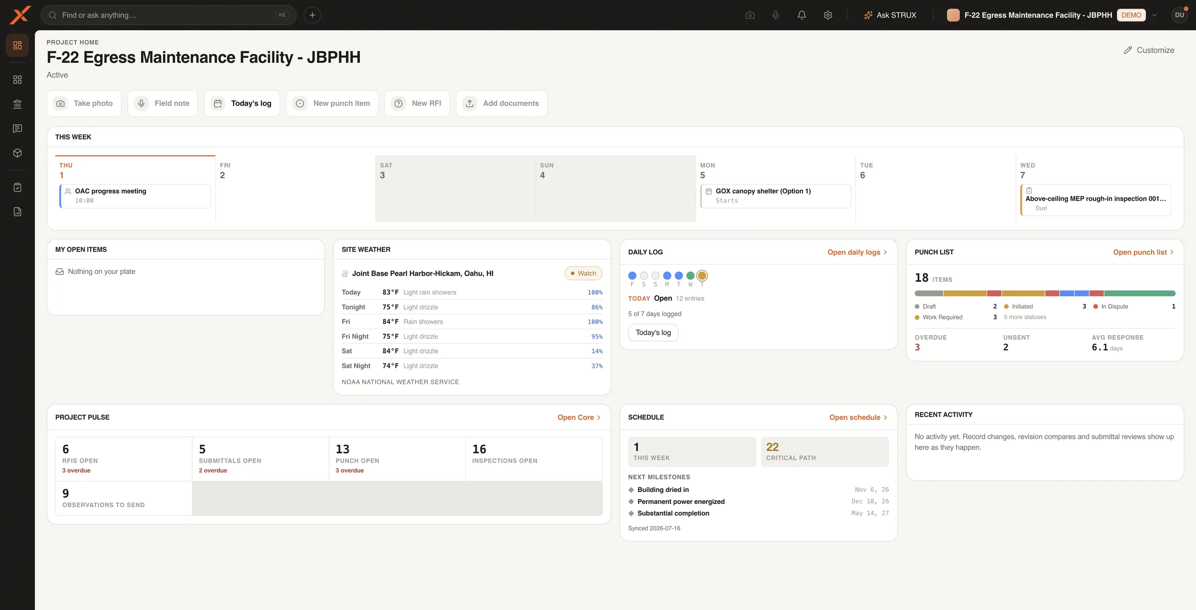Image resolution: width=1196 pixels, height=610 pixels.
Task: Click Today's log button in Daily Log card
Action: 653,333
